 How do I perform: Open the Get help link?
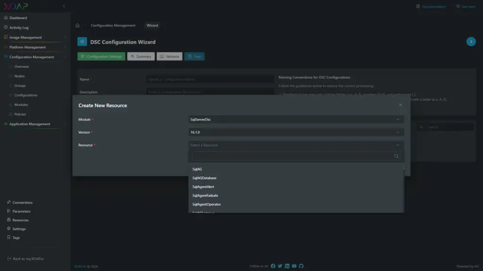tap(466, 7)
